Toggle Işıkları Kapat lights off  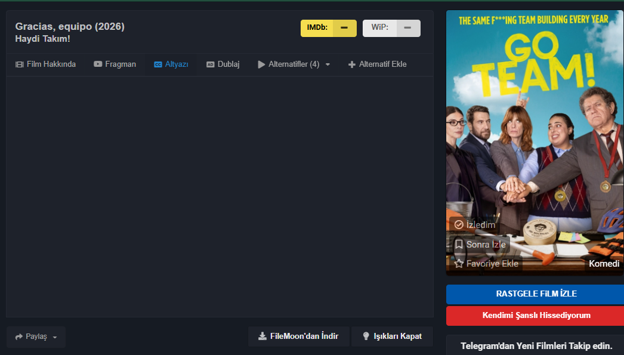click(392, 337)
